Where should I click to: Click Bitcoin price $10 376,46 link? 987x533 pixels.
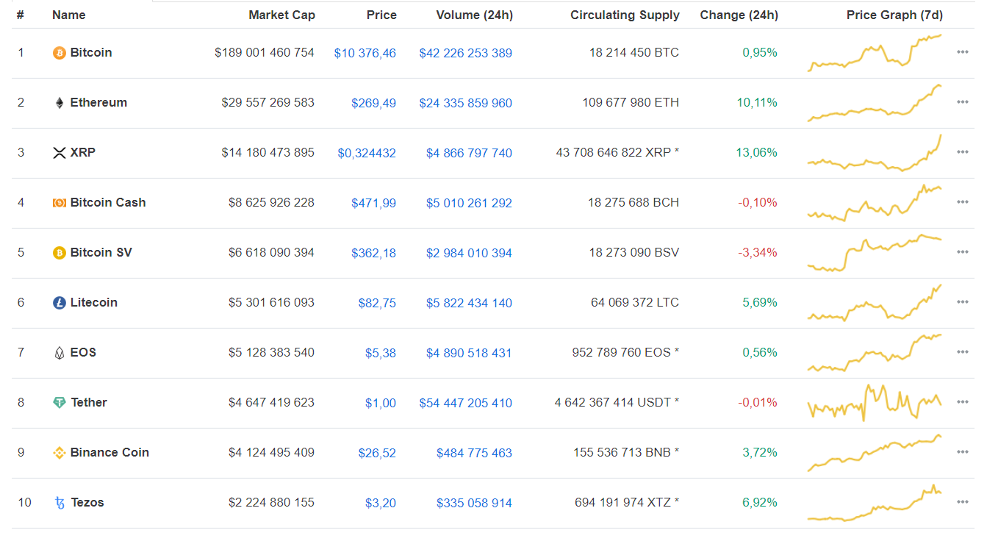tap(365, 53)
